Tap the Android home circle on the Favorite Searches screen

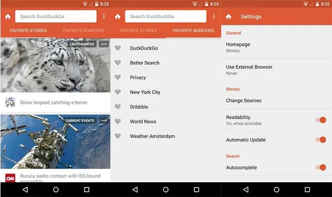pyautogui.click(x=166, y=189)
